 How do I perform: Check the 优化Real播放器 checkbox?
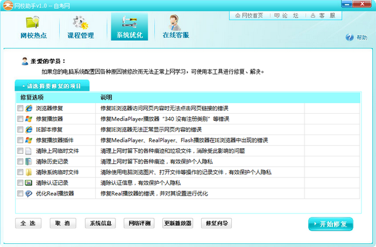coord(21,193)
